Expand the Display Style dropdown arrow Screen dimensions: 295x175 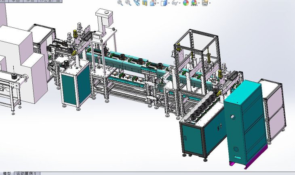(x=168, y=3)
